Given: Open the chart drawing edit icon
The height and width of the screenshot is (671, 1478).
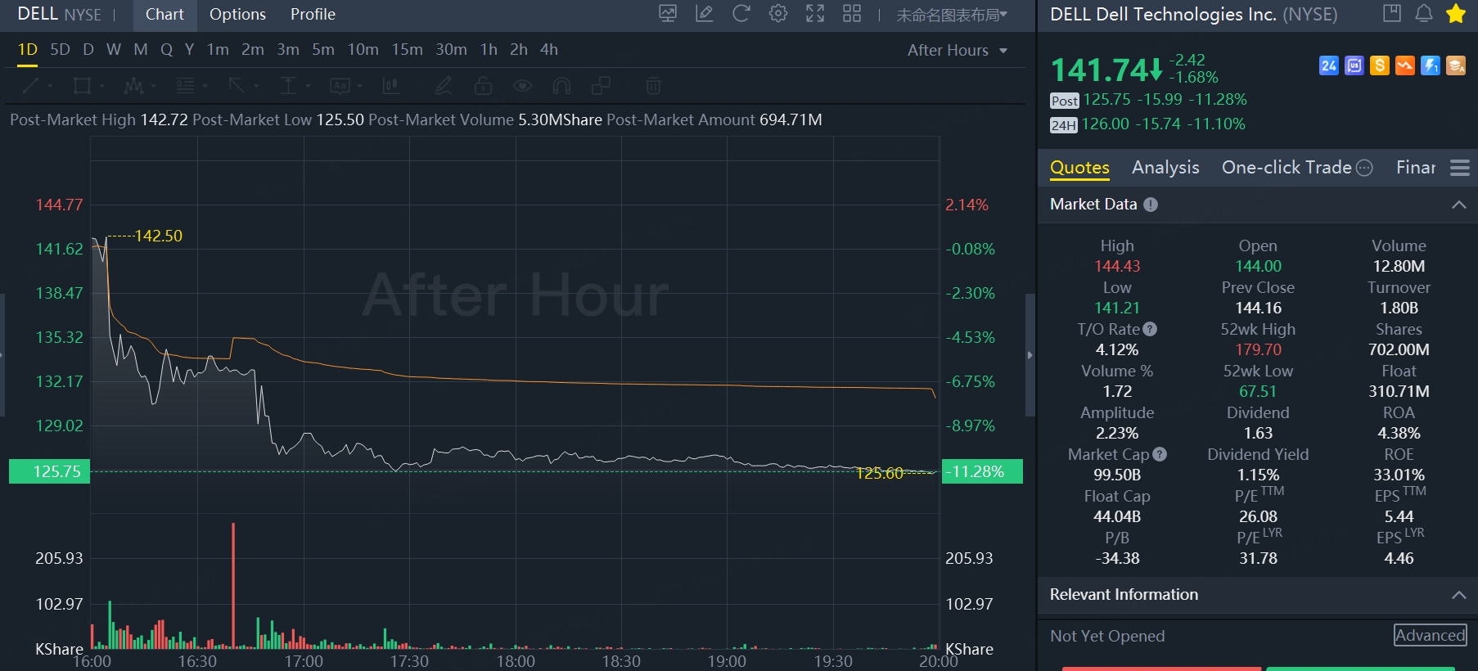Looking at the screenshot, I should [x=704, y=14].
